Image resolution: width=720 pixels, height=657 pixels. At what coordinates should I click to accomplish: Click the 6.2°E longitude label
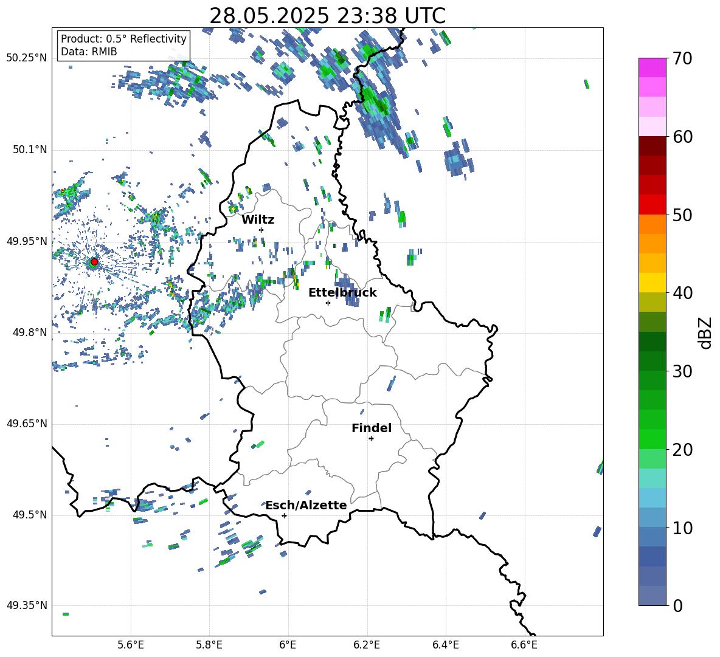pyautogui.click(x=367, y=645)
